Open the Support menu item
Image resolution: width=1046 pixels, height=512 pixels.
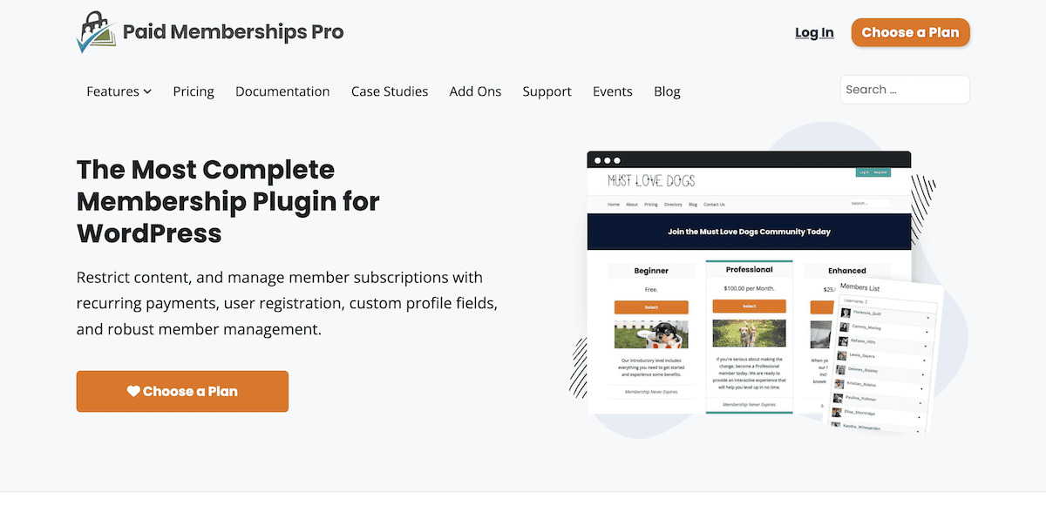tap(547, 91)
